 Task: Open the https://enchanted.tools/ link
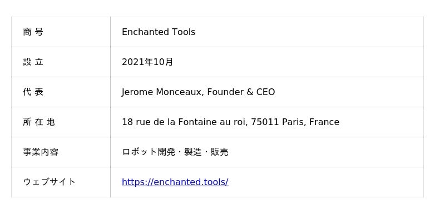point(175,182)
